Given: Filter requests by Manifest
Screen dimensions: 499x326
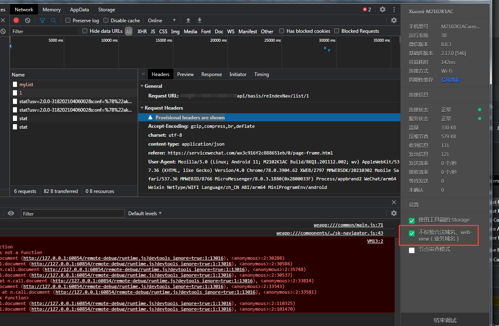Looking at the screenshot, I should 248,31.
